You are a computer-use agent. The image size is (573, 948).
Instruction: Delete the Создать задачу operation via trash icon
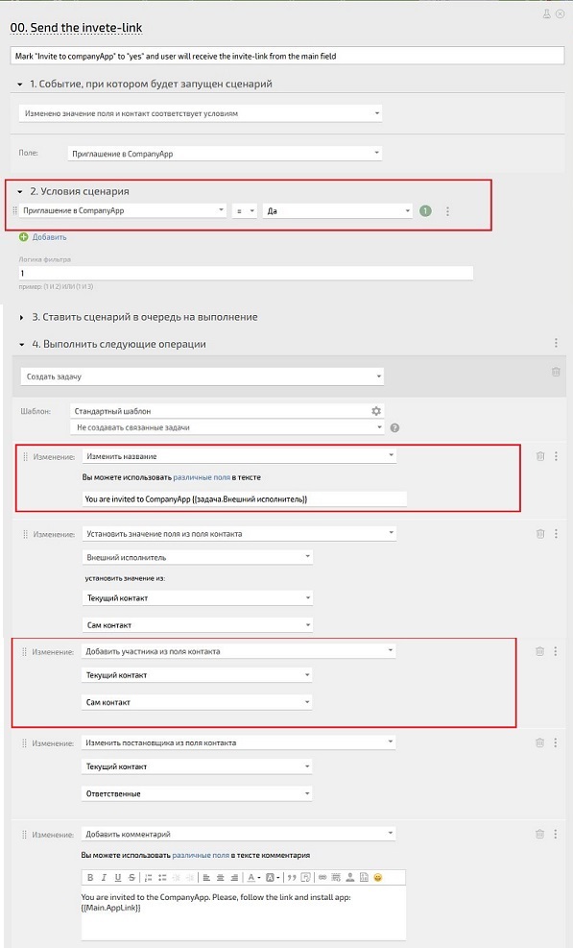click(x=556, y=372)
